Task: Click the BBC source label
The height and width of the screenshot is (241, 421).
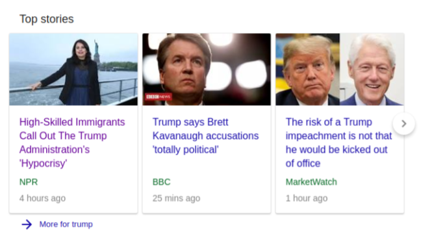Action: 161,182
